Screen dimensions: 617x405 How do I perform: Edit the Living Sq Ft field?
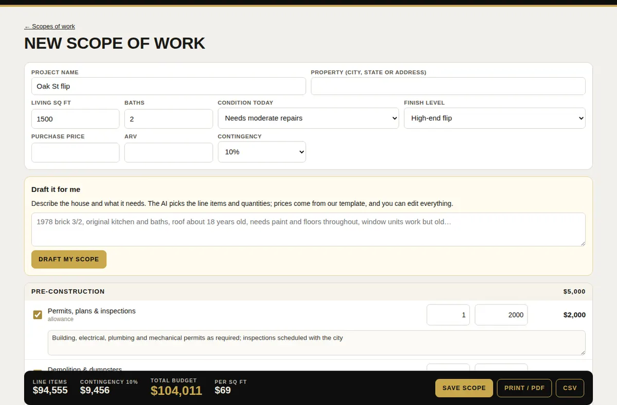75,119
